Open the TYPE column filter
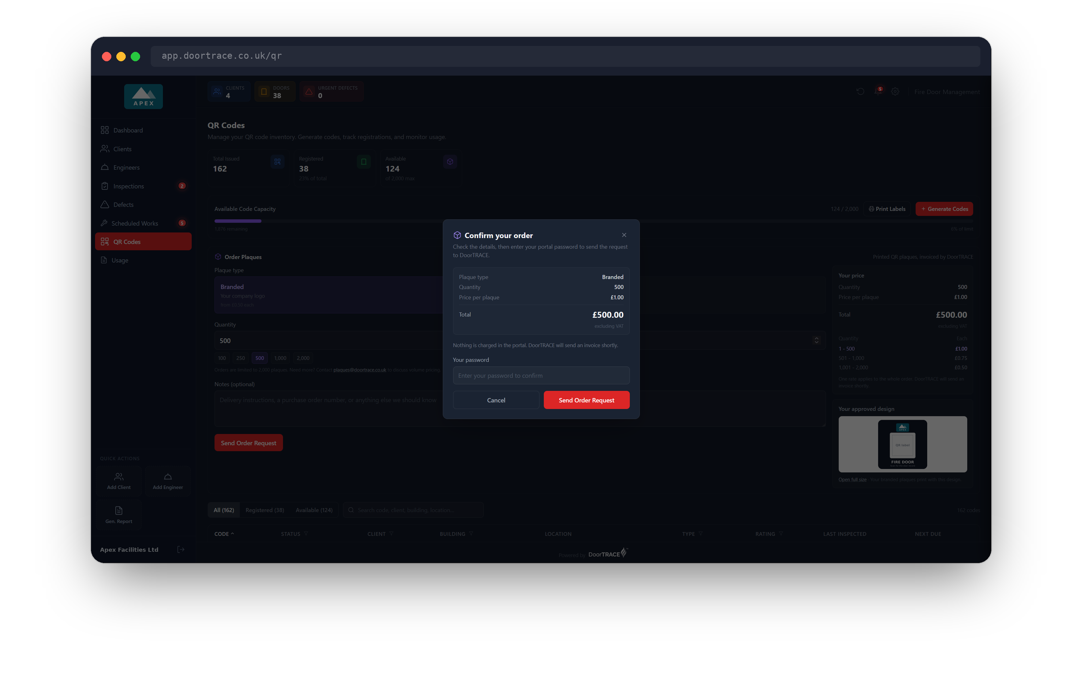The image size is (1082, 693). (700, 534)
